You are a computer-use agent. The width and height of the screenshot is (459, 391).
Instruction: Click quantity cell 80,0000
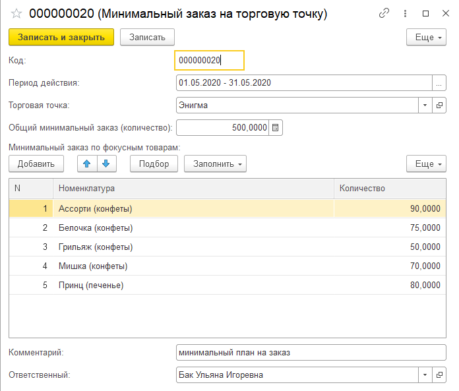coord(390,285)
